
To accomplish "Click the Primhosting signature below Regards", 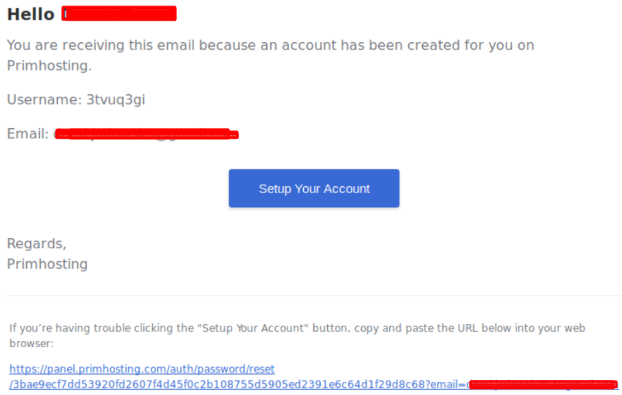I will (47, 264).
